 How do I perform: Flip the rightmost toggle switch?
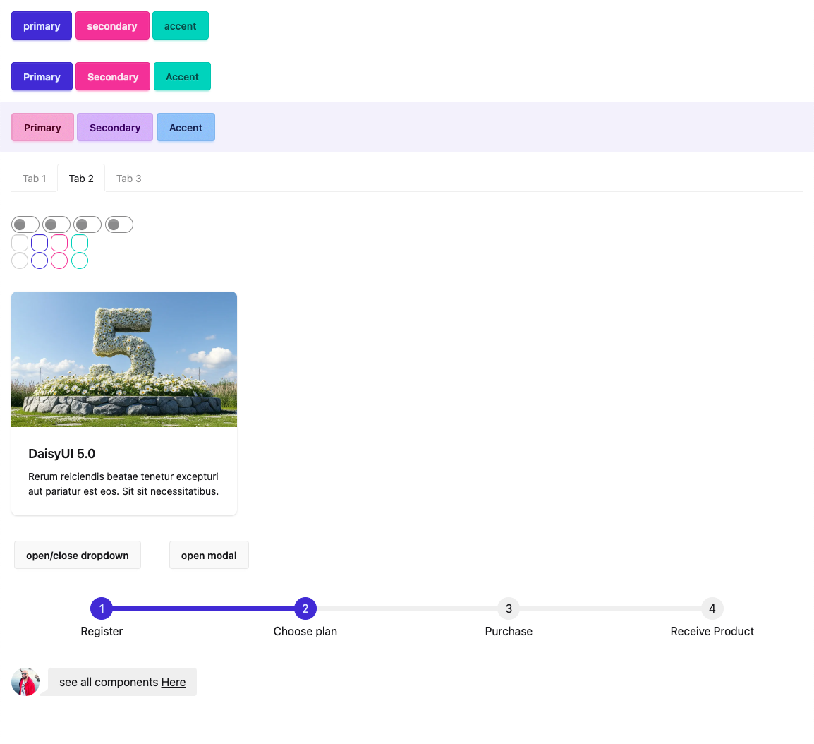pos(119,224)
